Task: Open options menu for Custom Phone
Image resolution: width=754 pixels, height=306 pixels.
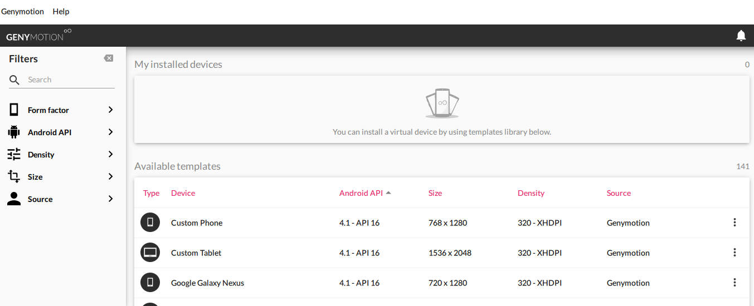Action: pyautogui.click(x=734, y=223)
